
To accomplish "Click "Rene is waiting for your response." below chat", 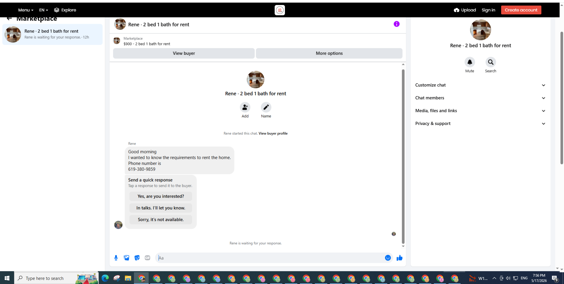I will click(x=256, y=243).
